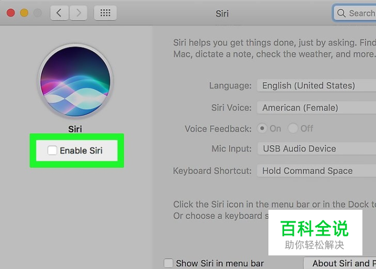Go forward with the right arrow button
Image resolution: width=376 pixels, height=269 pixels.
(78, 12)
